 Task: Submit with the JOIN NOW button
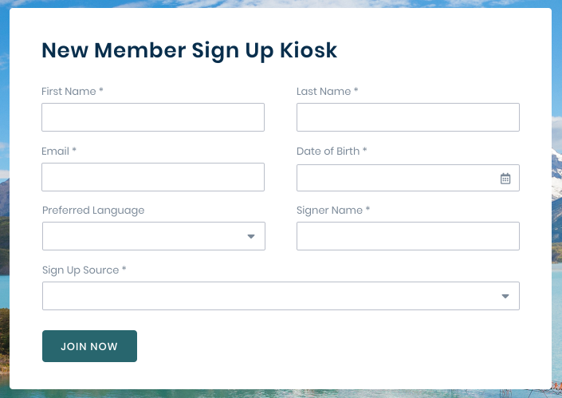89,346
